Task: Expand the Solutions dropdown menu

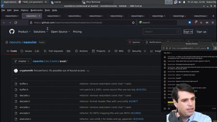Action: point(41,32)
